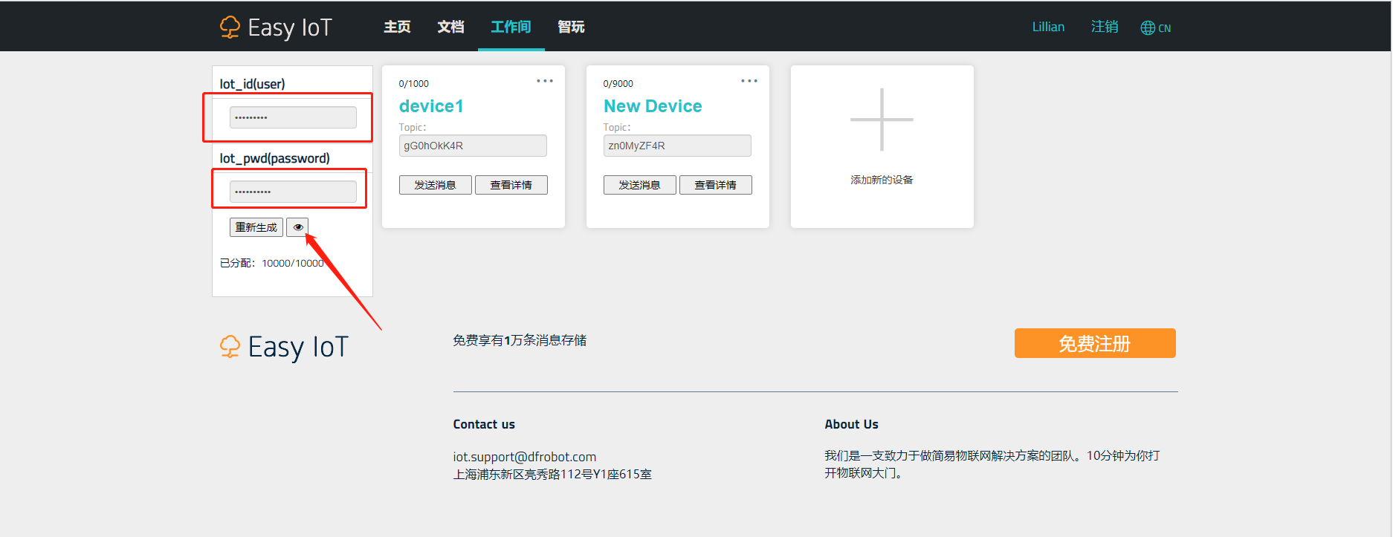Click New Device topic field zn0MyZF4R
Viewport: 1393px width, 537px height.
[x=677, y=146]
